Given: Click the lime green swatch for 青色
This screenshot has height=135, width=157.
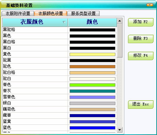Looking at the screenshot, I should [x=92, y=85].
